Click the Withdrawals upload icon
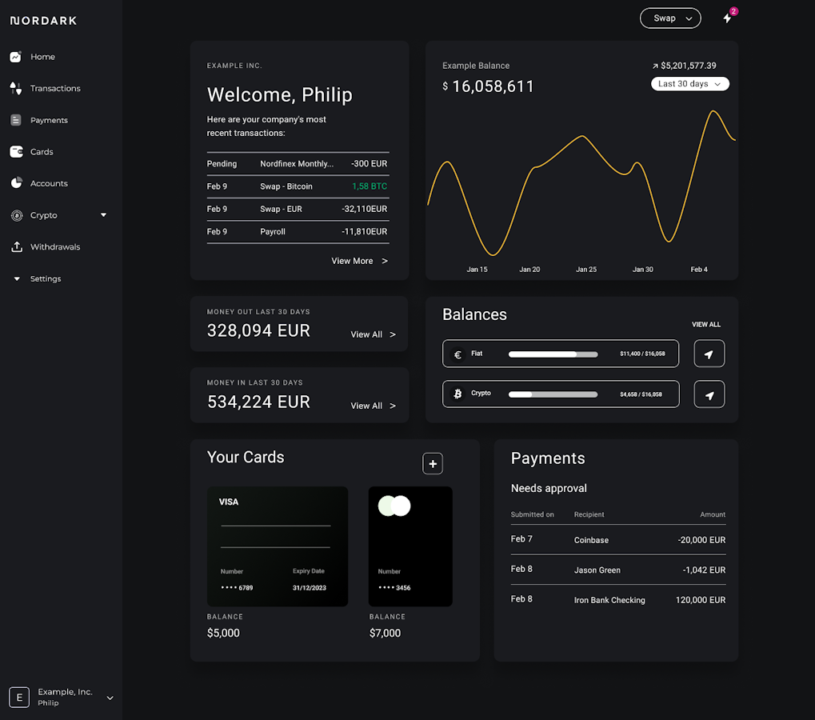Image resolution: width=815 pixels, height=720 pixels. pyautogui.click(x=15, y=246)
